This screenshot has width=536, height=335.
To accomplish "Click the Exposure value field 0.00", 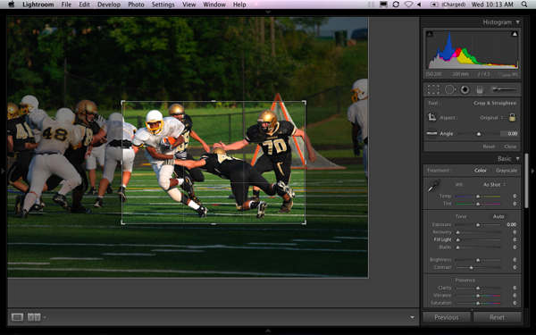I will pyautogui.click(x=511, y=224).
